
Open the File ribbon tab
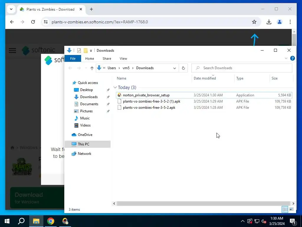[73, 59]
